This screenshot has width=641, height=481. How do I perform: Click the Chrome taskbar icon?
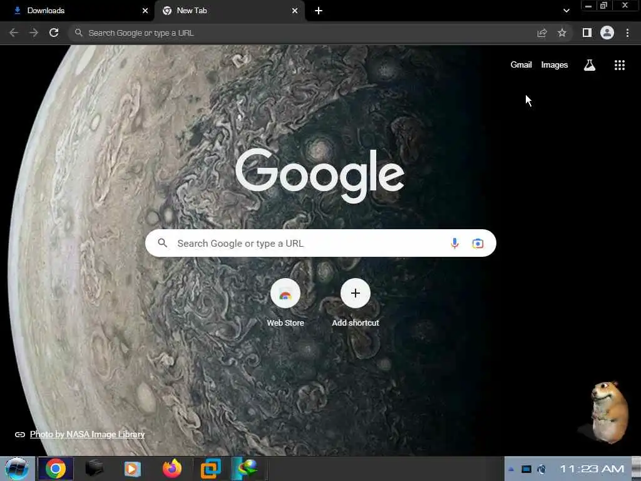(x=56, y=468)
